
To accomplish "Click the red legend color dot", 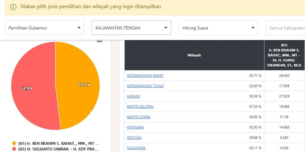I will pos(14,149).
